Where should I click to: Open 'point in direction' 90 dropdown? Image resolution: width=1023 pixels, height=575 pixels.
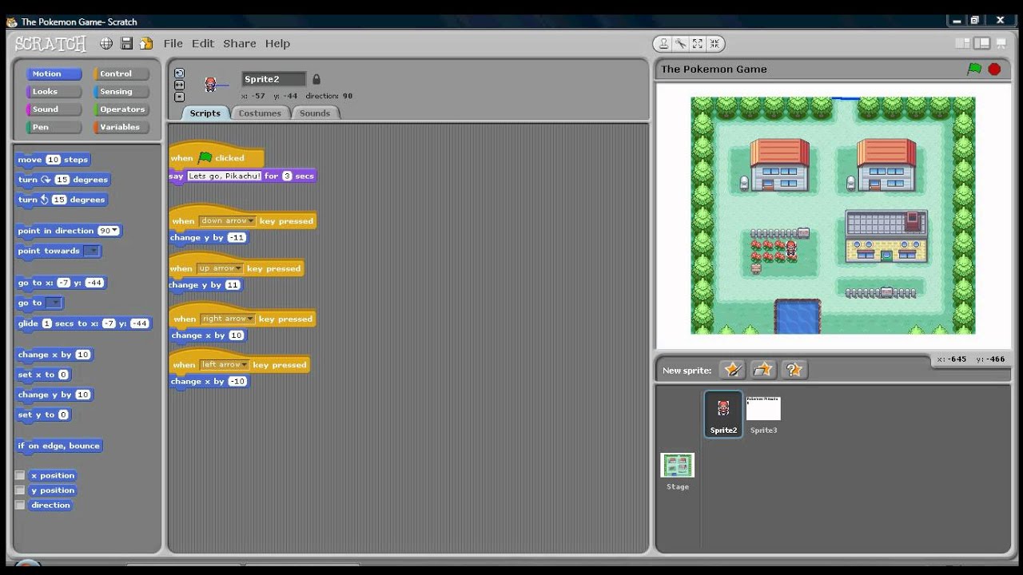(x=115, y=231)
